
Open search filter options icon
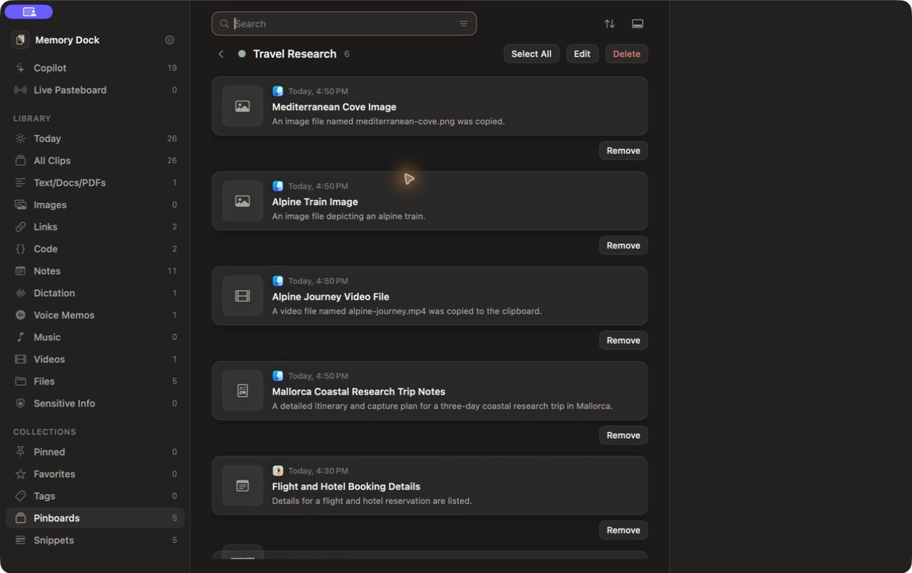[464, 24]
